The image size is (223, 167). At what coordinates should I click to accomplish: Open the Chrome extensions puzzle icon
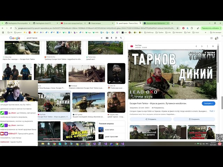(192, 28)
